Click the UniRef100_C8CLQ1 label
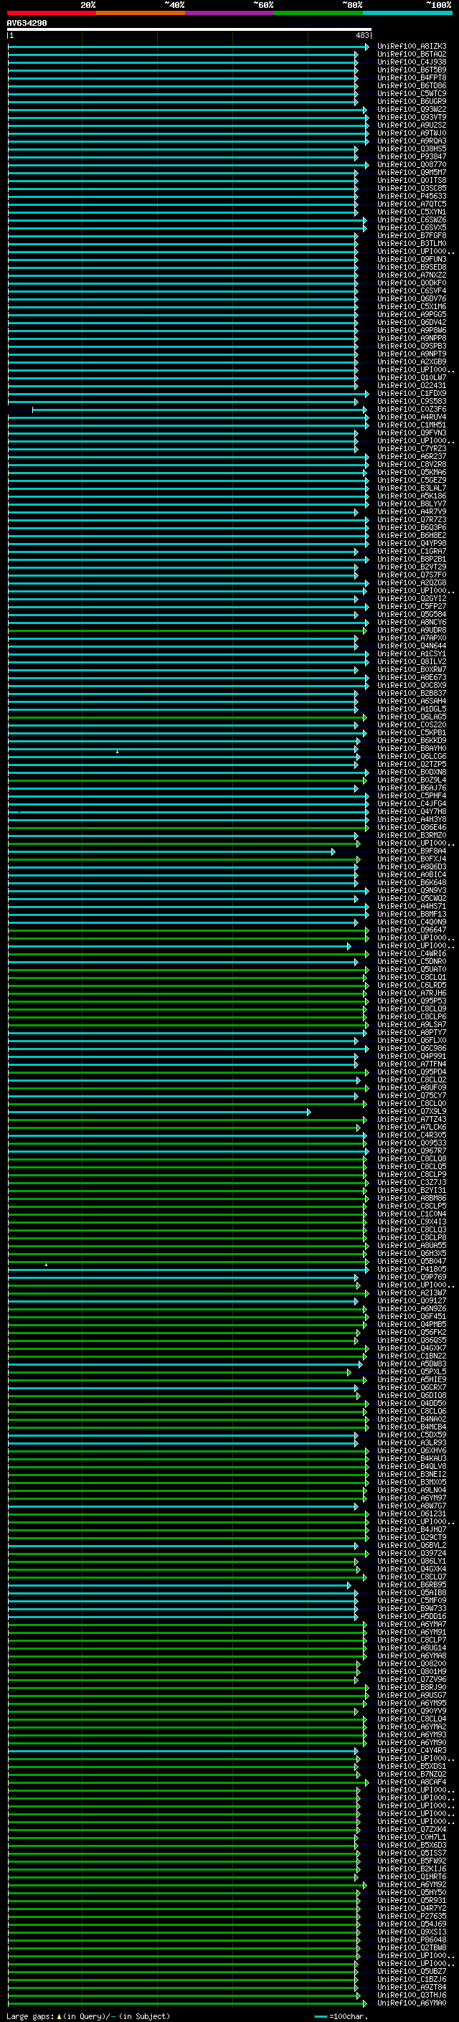Screen dimensions: 459x2022 (412, 977)
